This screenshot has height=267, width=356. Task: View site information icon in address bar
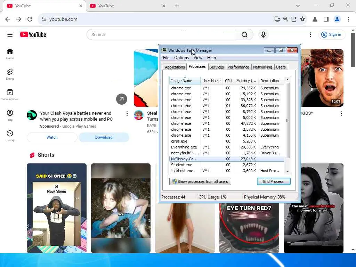44,19
